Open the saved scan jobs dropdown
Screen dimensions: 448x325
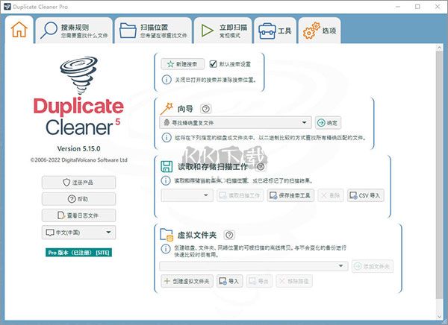[187, 195]
